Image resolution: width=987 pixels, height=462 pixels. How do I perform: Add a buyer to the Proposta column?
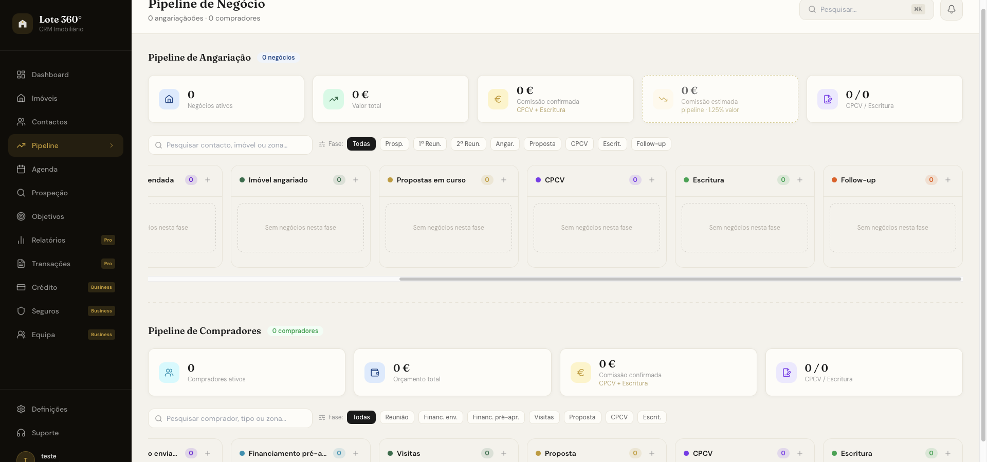point(652,453)
